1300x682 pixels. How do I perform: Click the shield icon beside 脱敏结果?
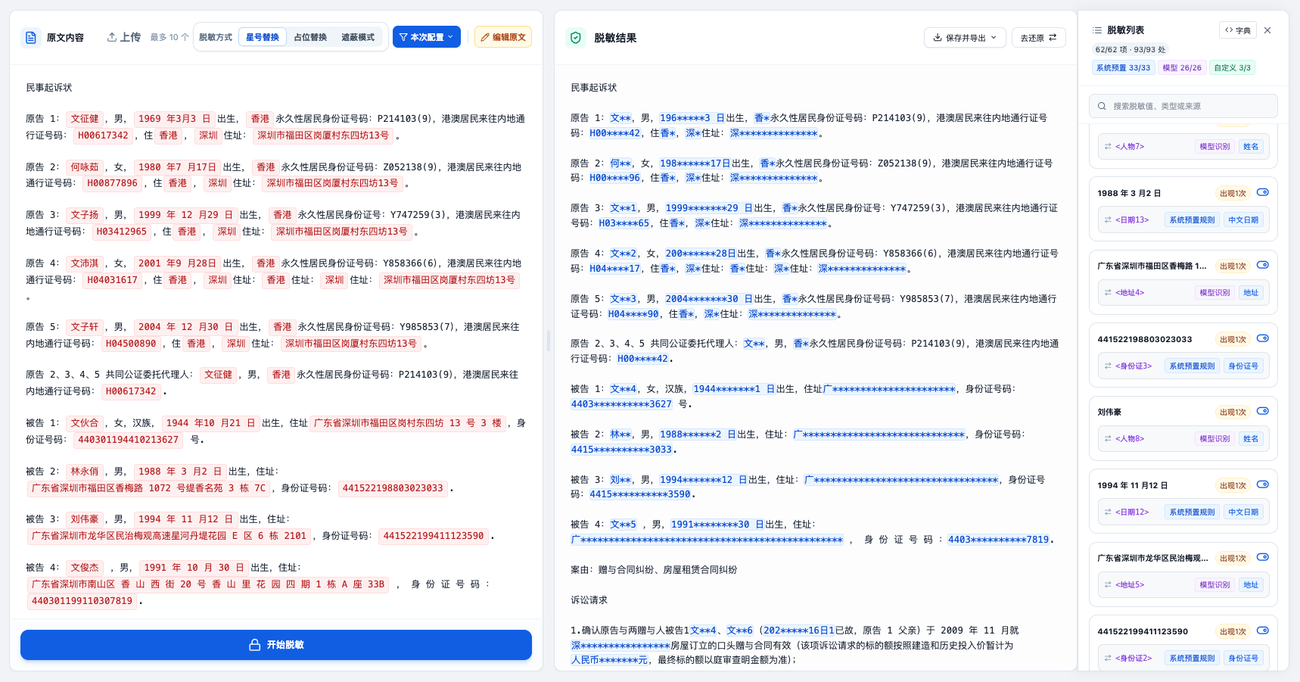576,38
